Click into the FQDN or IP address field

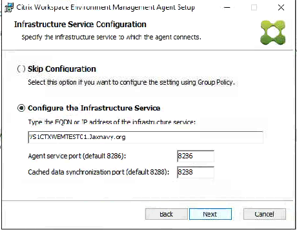145,137
